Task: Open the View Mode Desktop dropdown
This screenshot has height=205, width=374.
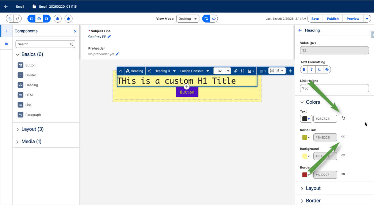Action: tap(188, 19)
